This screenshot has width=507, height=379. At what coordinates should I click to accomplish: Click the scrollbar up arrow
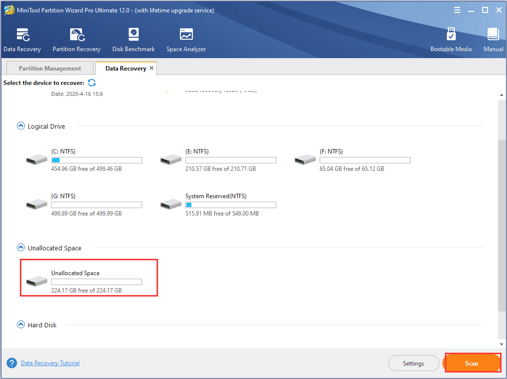(x=502, y=95)
